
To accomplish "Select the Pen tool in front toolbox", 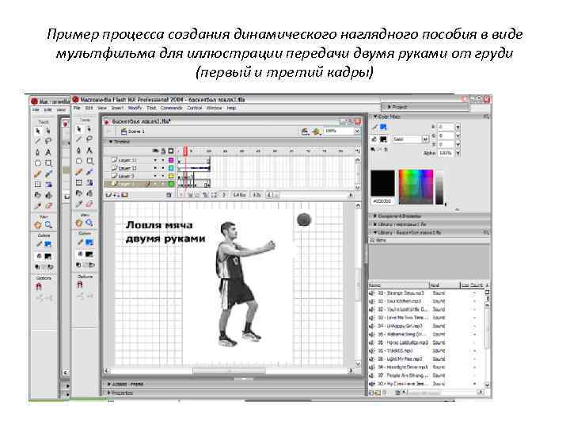I will click(x=79, y=151).
